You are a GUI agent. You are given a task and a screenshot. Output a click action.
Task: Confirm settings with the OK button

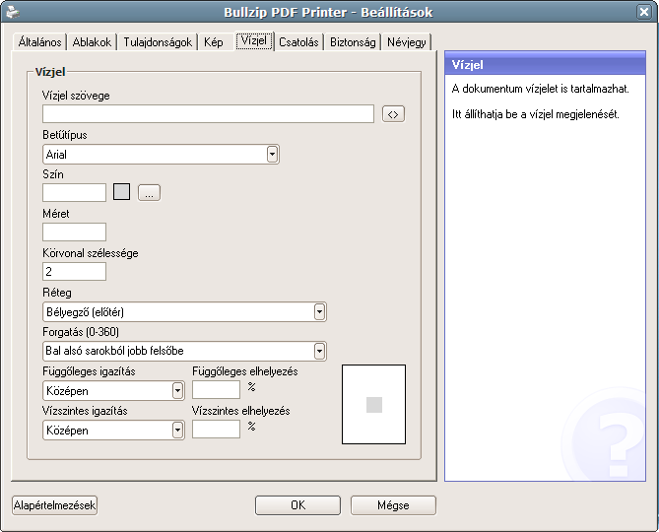298,505
